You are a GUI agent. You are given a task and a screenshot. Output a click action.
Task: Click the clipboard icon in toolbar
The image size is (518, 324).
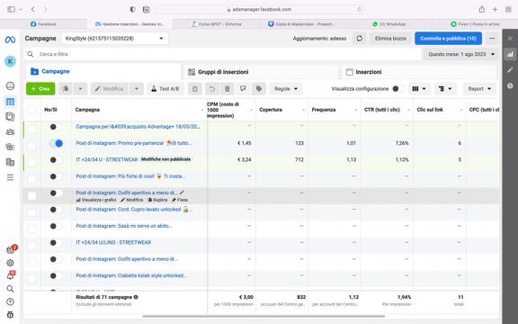[195, 88]
